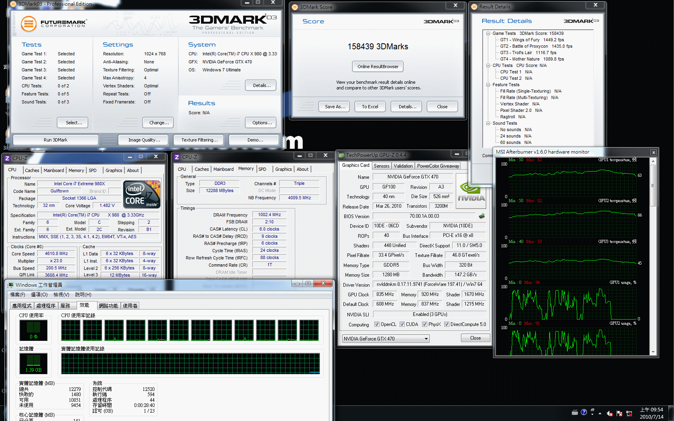The image size is (674, 421).
Task: Select GT4 - Mother Nature result row
Action: coord(532,59)
